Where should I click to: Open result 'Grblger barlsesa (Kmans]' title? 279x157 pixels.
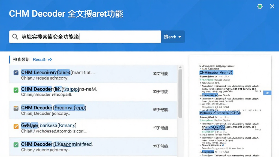pos(49,125)
